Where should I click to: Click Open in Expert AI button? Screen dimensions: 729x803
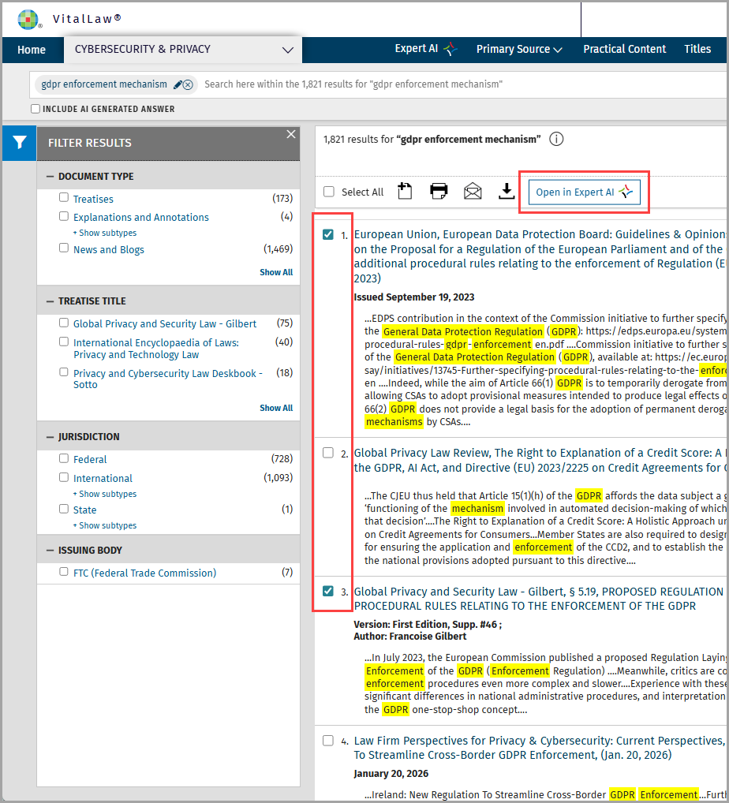pos(585,192)
